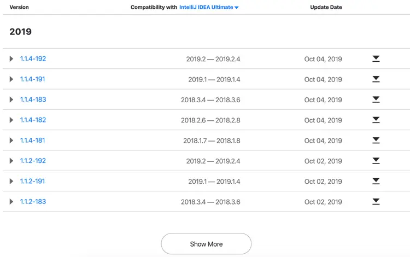410x257 pixels.
Task: Open the 1.1.2-192 version link
Action: (33, 161)
